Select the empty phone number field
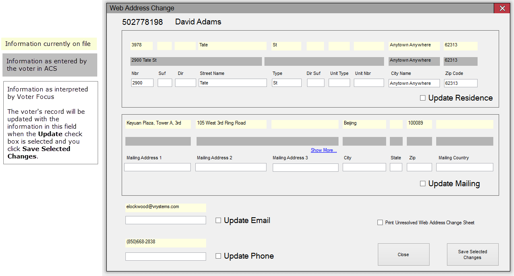This screenshot has width=514, height=276. (x=166, y=257)
